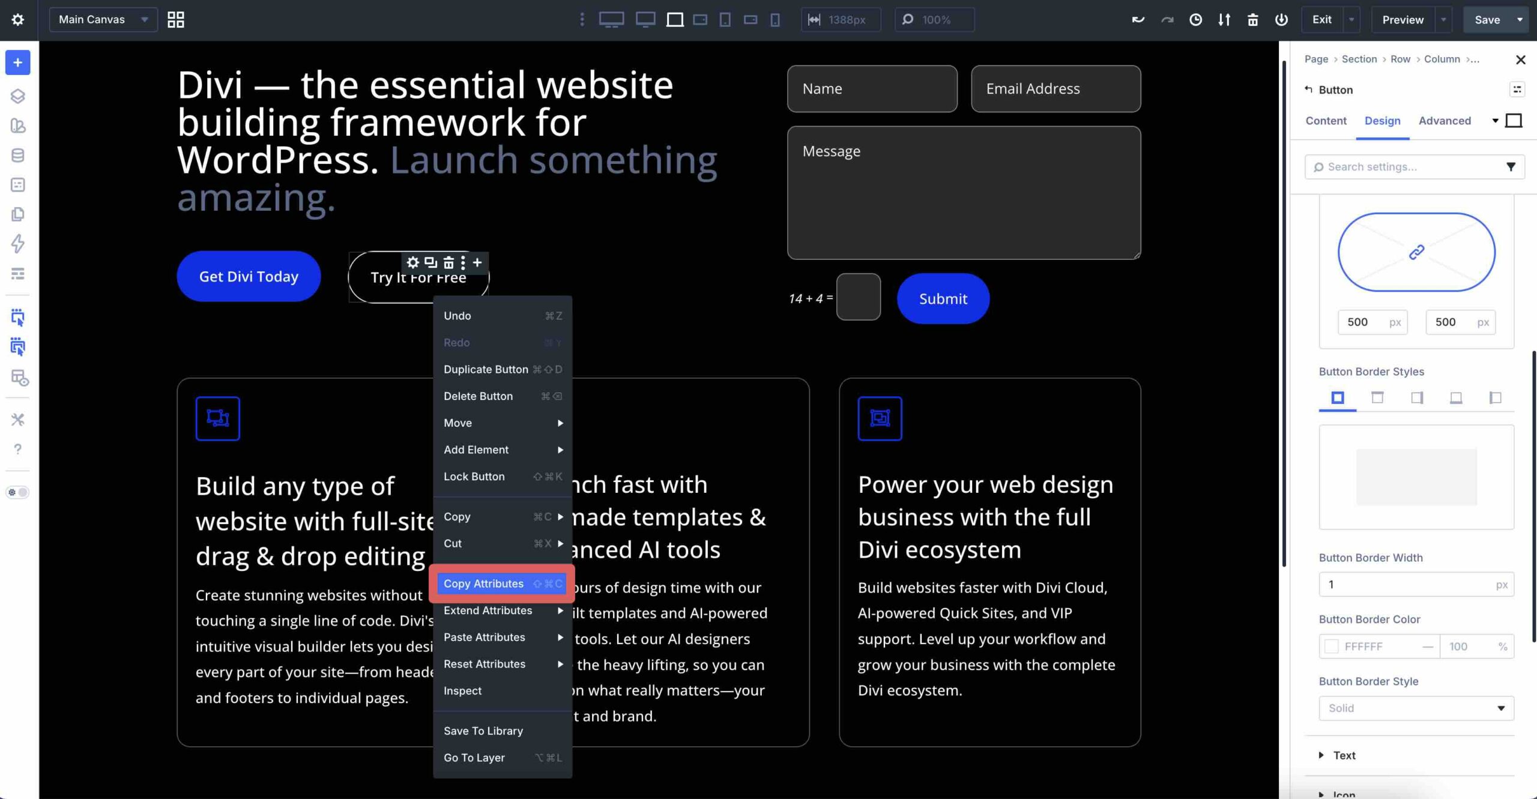Open help question mark in sidebar
Viewport: 1537px width, 799px height.
[x=18, y=449]
